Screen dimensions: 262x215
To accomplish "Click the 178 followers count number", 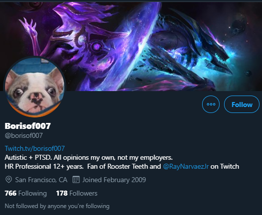I will (62, 193).
